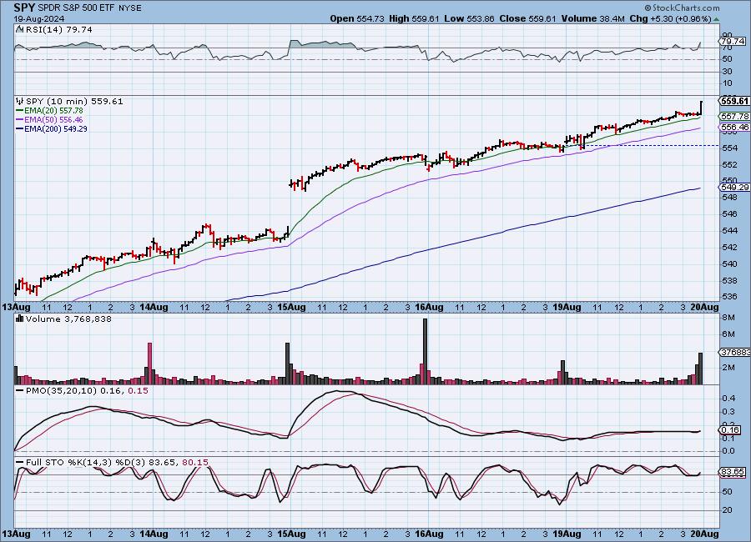
Task: Click the 19Aug label on the bottom axis
Action: (x=566, y=533)
